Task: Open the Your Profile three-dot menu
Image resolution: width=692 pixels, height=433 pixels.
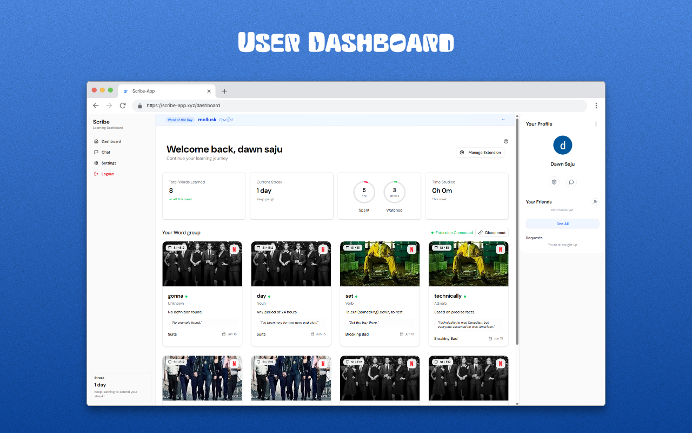Action: (x=596, y=124)
